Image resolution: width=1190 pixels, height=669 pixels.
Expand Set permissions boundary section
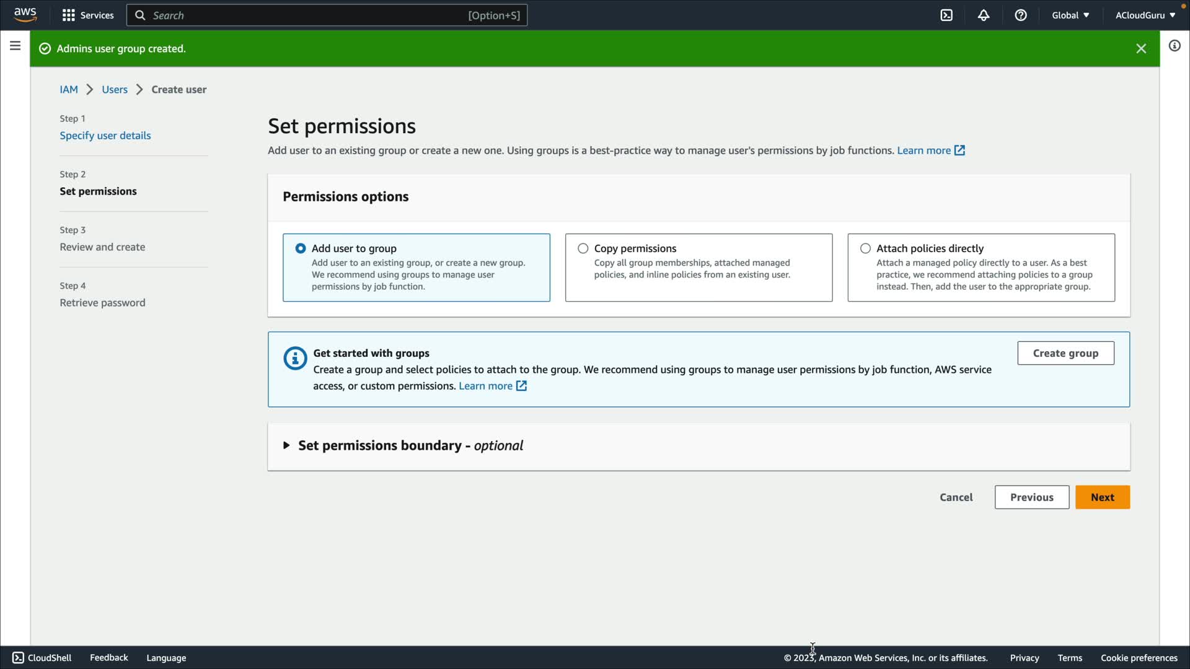(x=286, y=445)
